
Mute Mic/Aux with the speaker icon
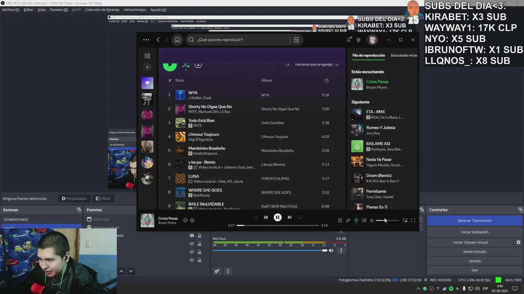[x=331, y=250]
